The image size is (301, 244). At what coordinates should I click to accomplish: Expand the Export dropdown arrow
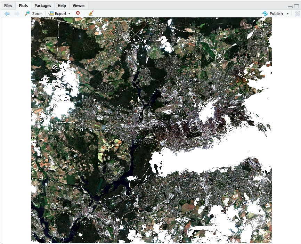coord(69,14)
